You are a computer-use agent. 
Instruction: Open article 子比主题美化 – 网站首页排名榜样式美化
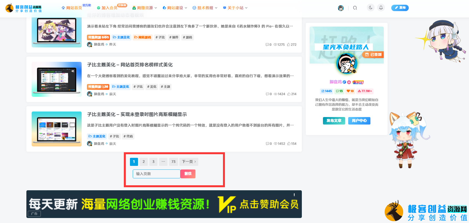[x=130, y=65]
